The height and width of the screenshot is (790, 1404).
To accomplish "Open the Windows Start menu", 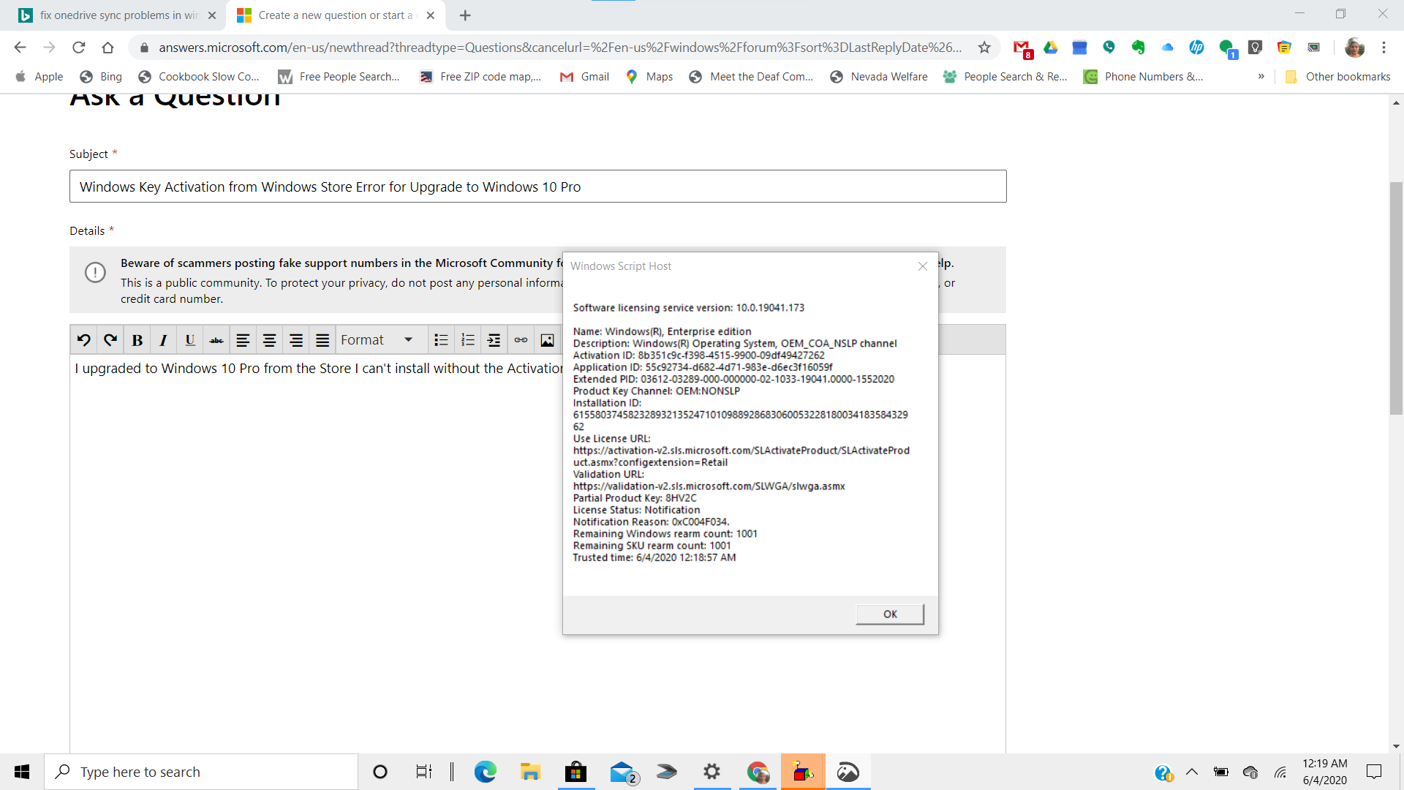I will [x=22, y=772].
